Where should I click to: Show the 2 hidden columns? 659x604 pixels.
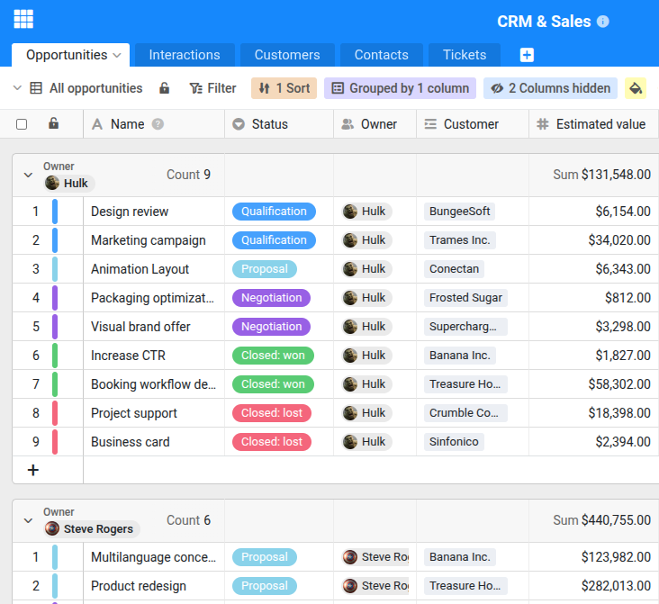click(x=550, y=88)
